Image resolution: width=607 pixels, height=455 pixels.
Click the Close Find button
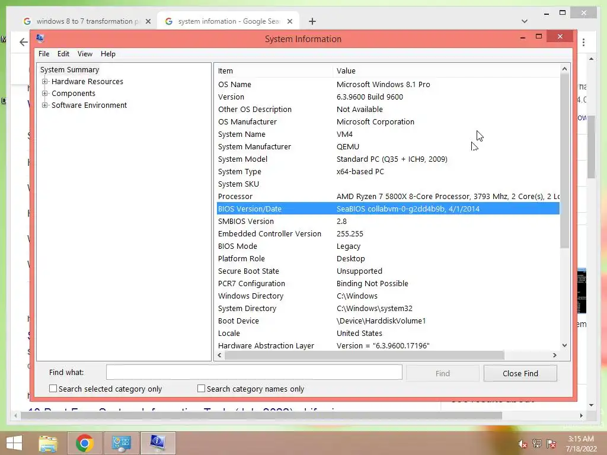click(x=520, y=373)
